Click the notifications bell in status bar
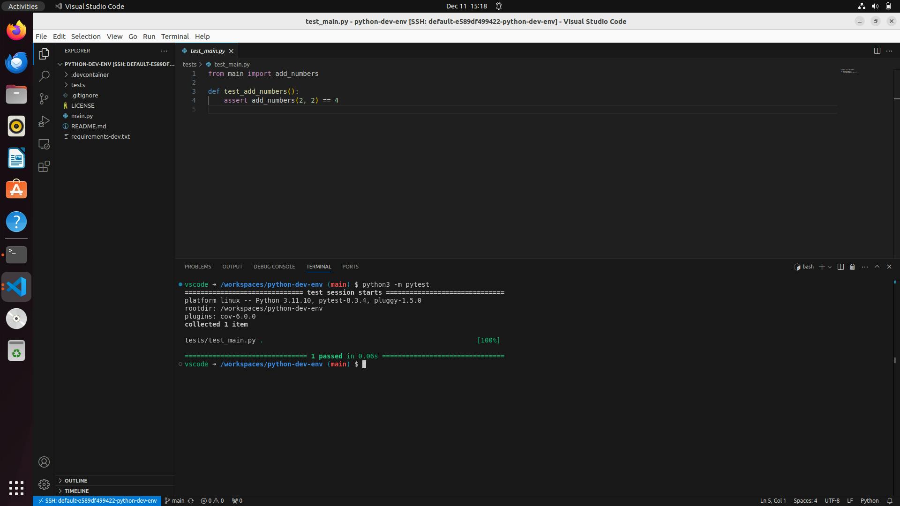Screen dimensions: 900x506 coord(890,500)
